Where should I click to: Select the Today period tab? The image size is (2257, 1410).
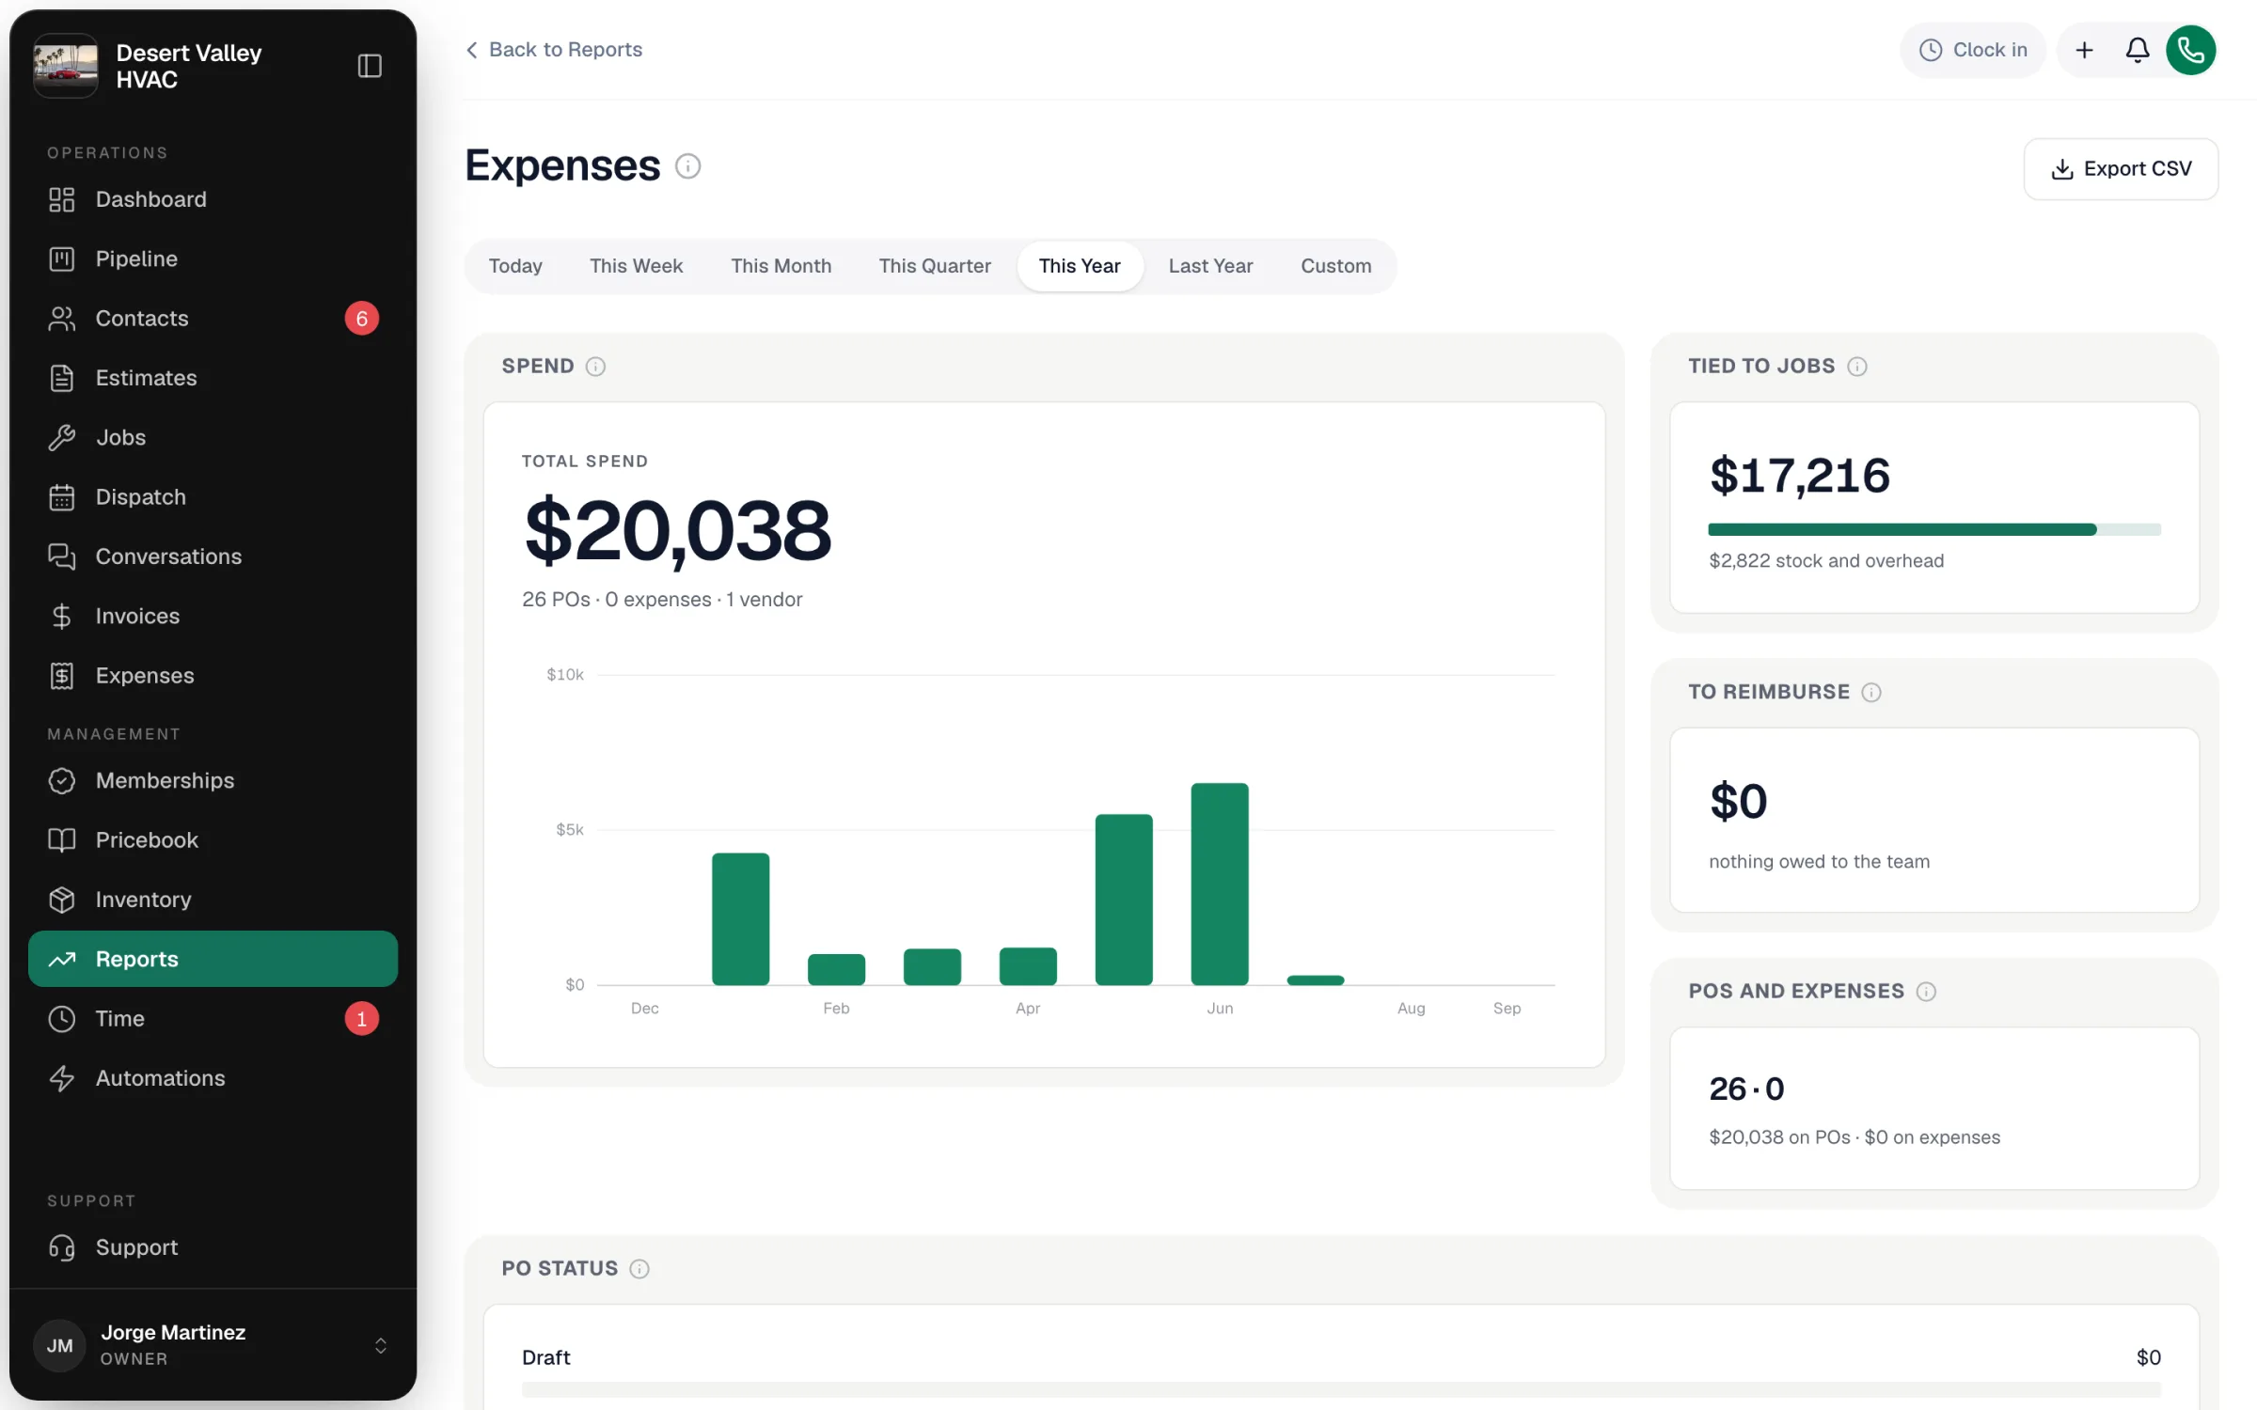515,266
